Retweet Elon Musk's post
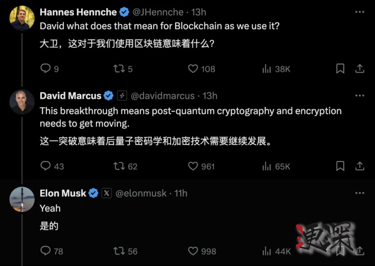Image resolution: width=375 pixels, height=266 pixels. (x=119, y=251)
